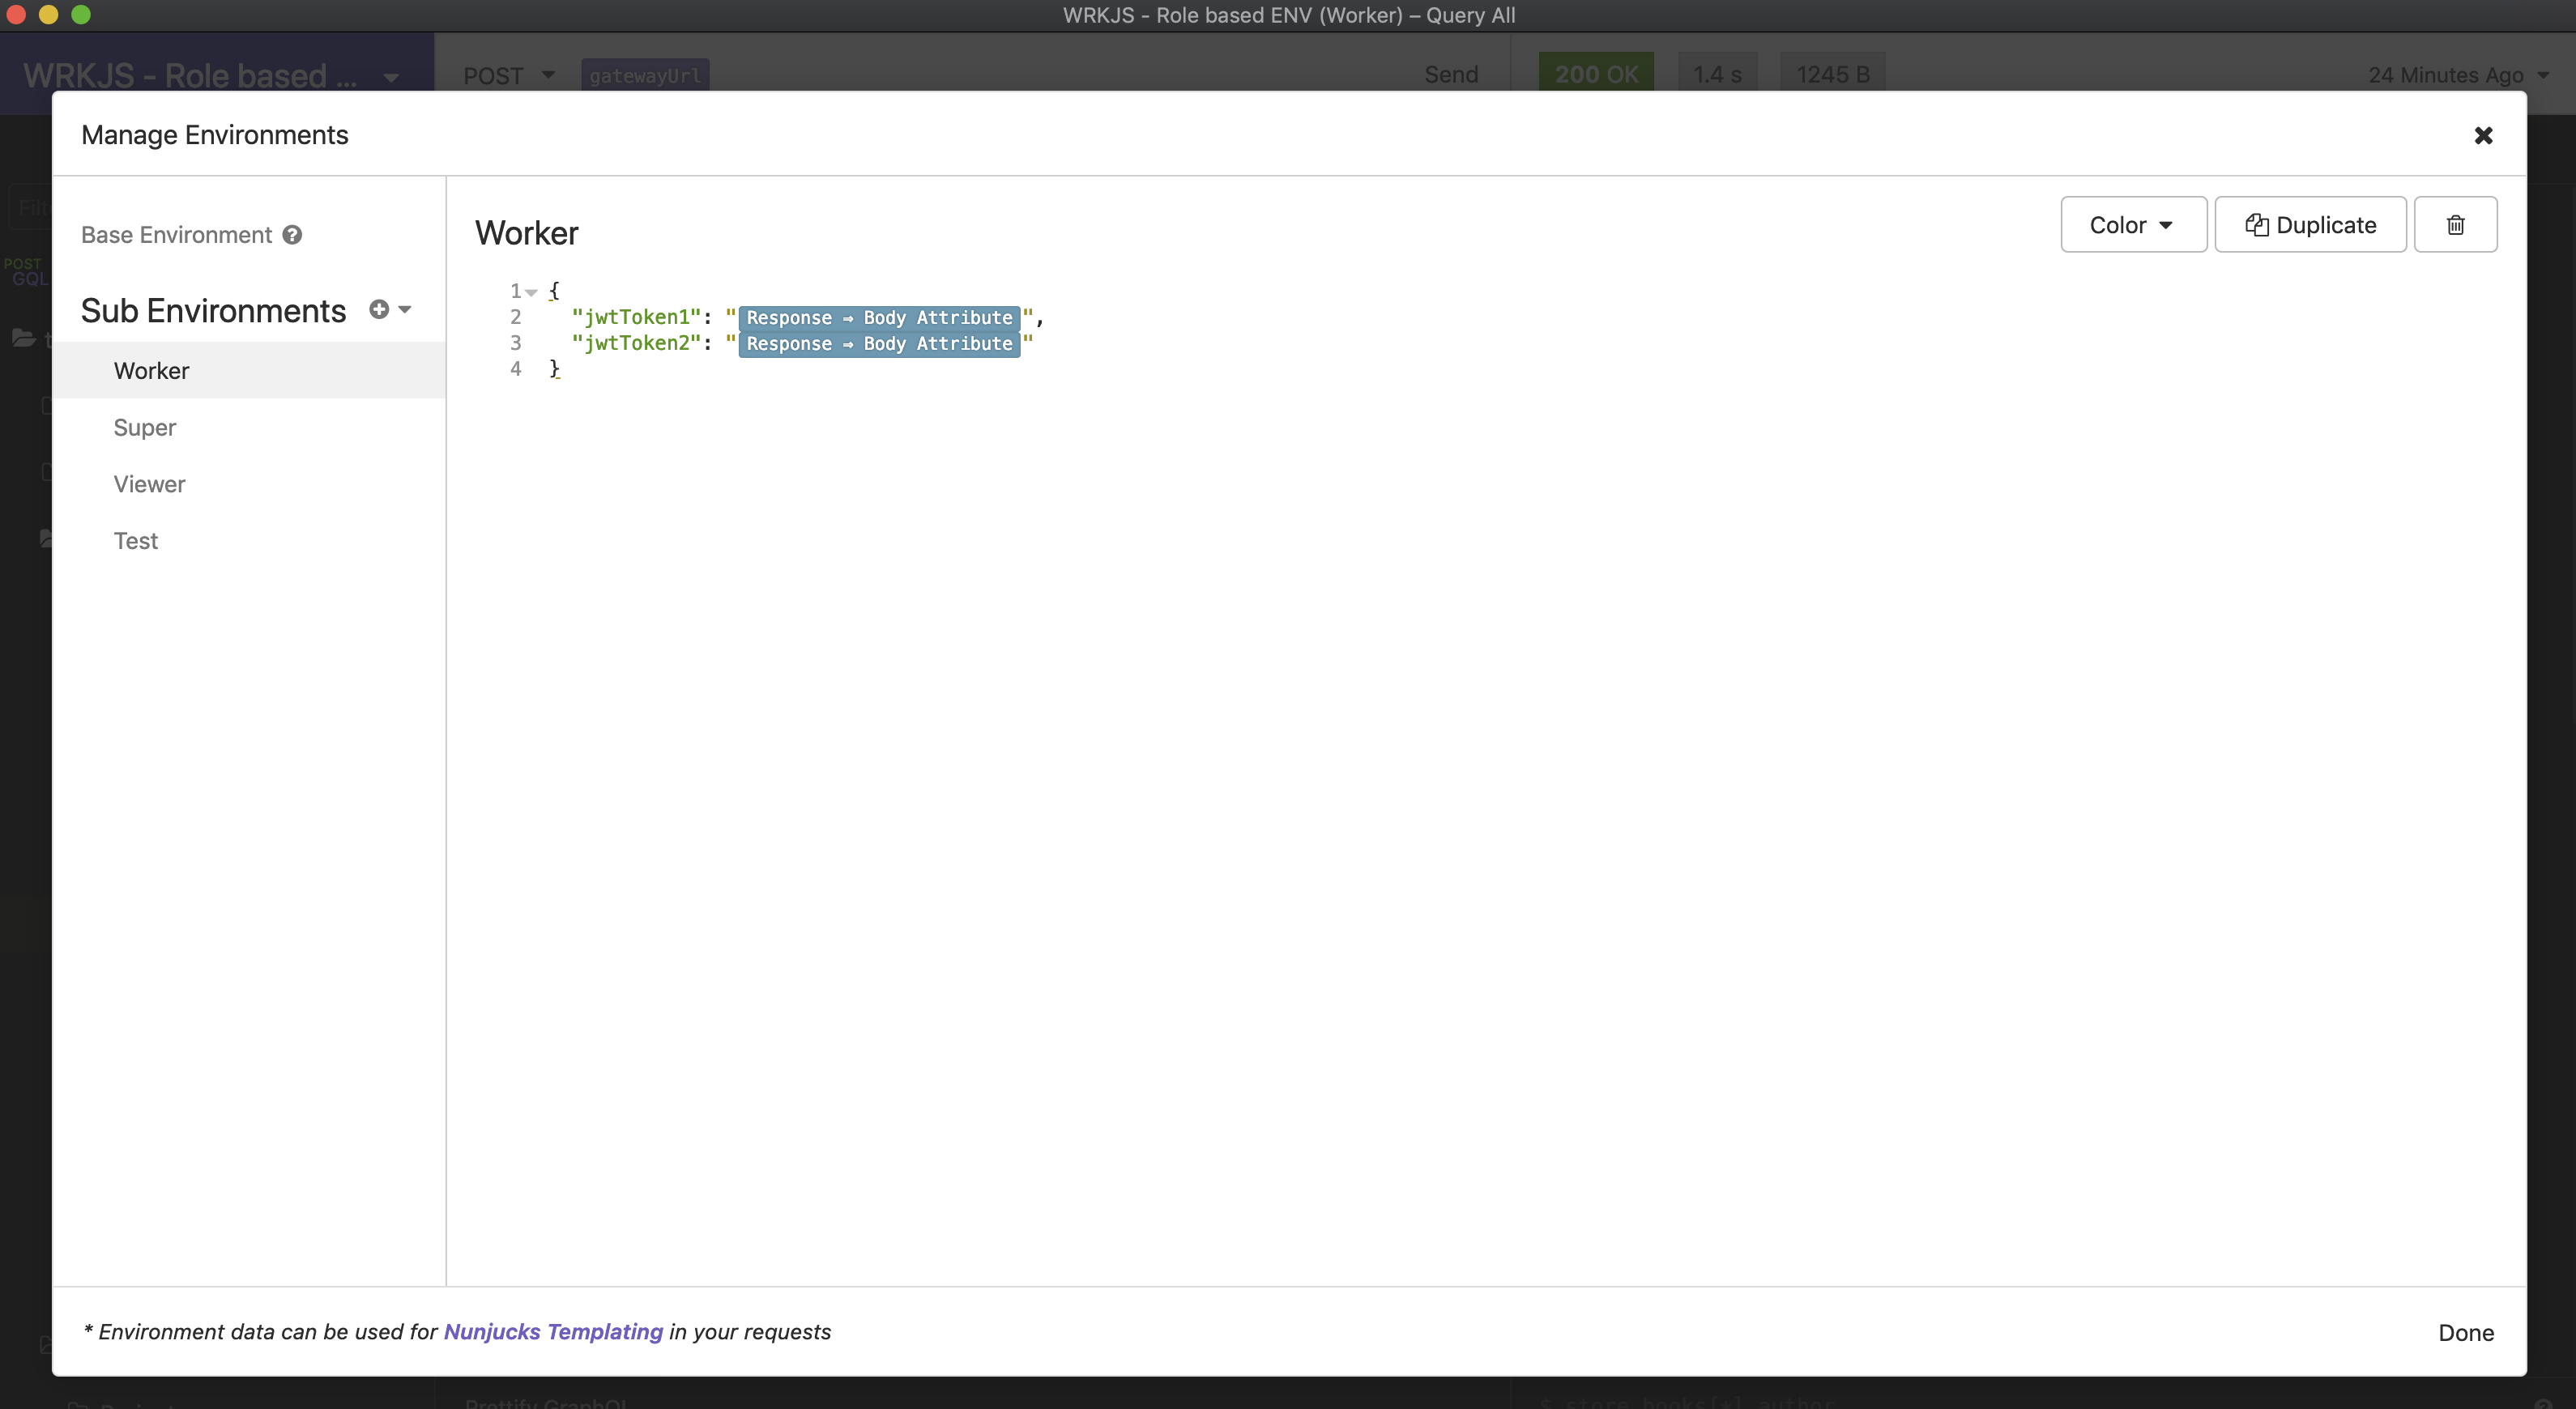
Task: Close the Manage Environments dialog with X
Action: pos(2483,135)
